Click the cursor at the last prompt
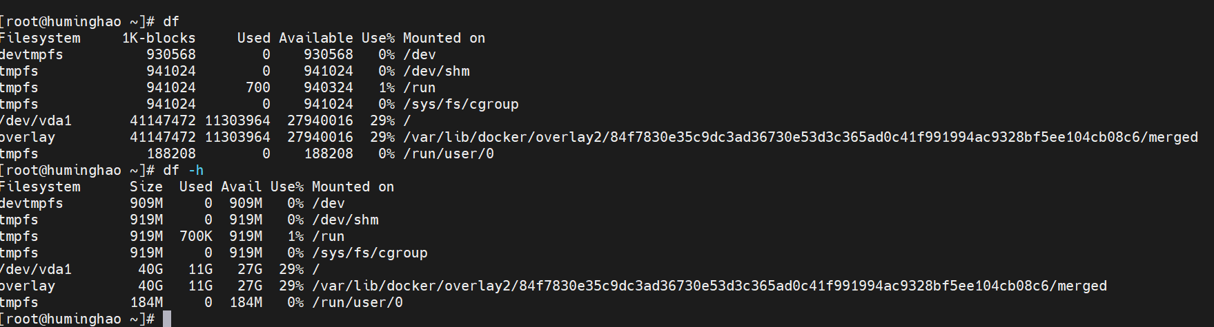This screenshot has height=327, width=1214. pos(167,319)
